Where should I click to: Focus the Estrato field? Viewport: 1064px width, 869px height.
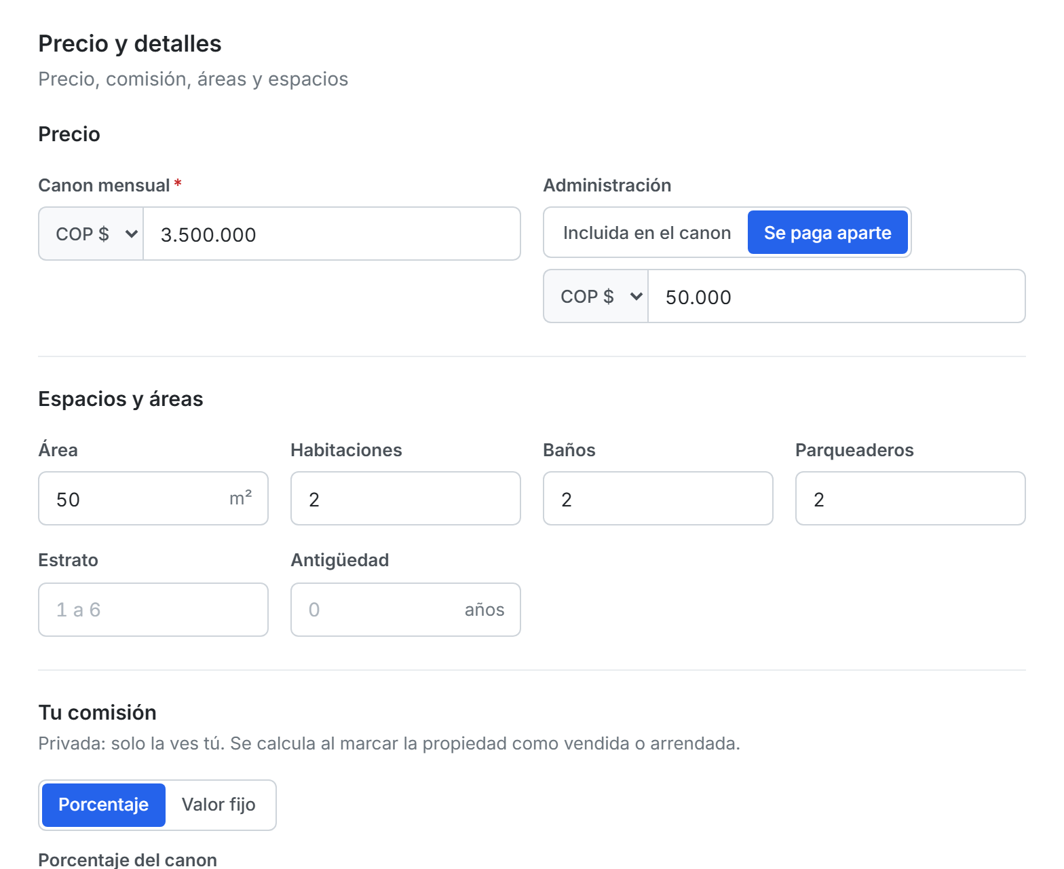[153, 610]
